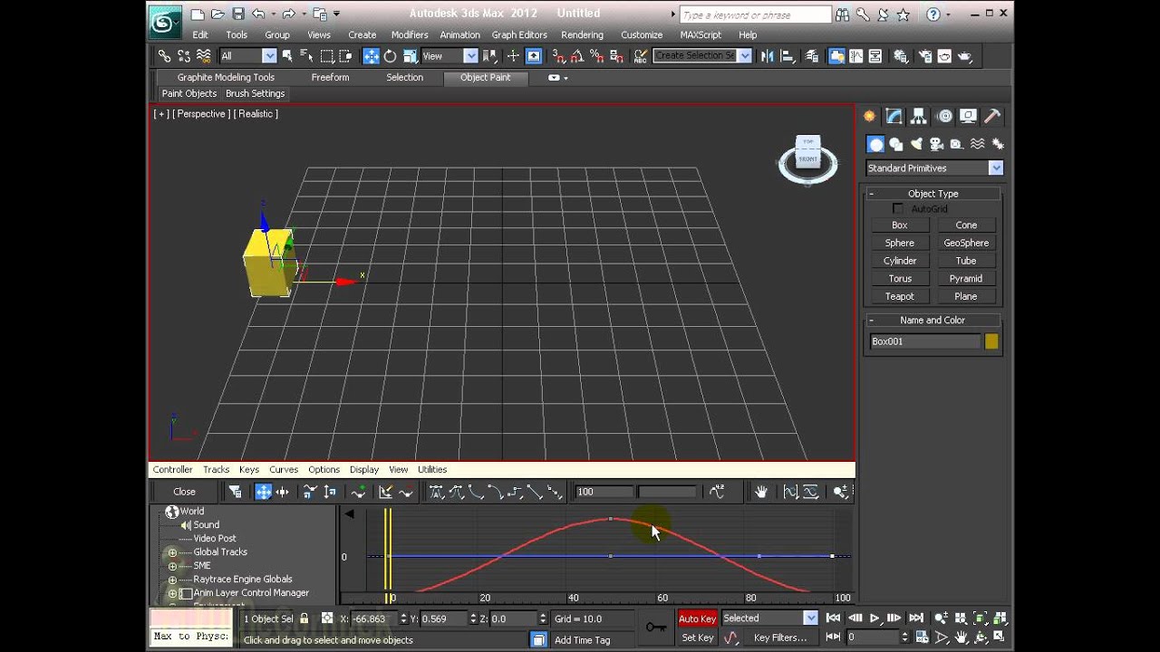Open the Graph Editors menu

519,34
